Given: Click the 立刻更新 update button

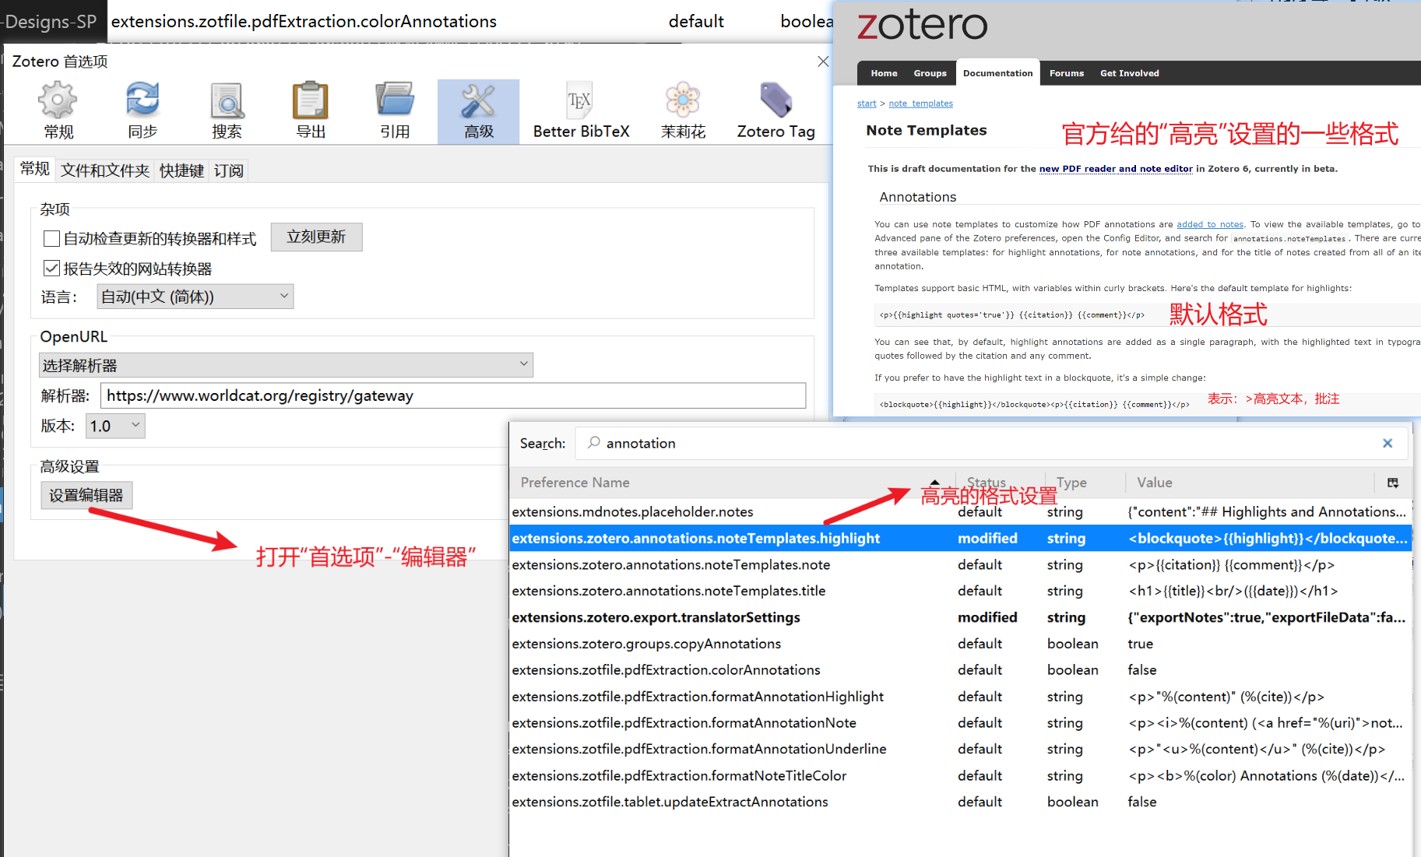Looking at the screenshot, I should (316, 237).
